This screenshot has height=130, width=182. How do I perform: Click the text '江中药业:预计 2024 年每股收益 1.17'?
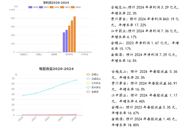point(145,95)
